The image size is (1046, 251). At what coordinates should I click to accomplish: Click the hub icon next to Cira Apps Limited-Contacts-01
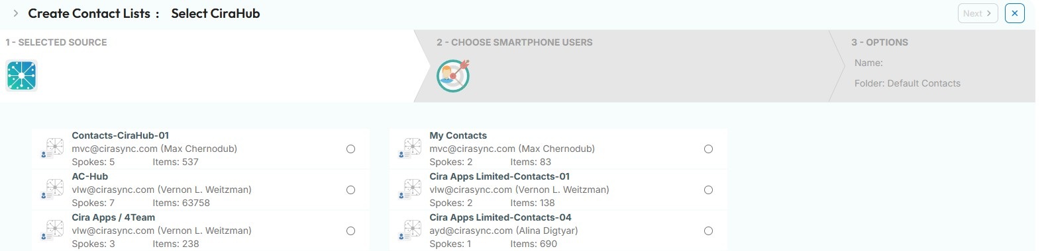point(410,189)
